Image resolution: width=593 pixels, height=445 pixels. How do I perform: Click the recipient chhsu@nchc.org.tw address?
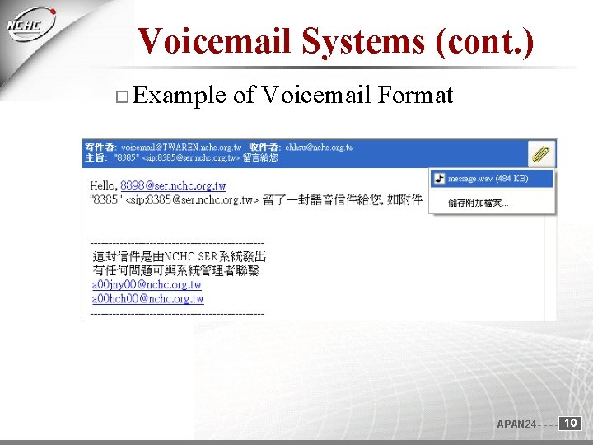pyautogui.click(x=320, y=148)
